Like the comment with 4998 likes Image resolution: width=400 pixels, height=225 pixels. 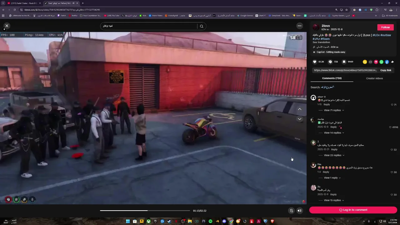click(x=390, y=127)
